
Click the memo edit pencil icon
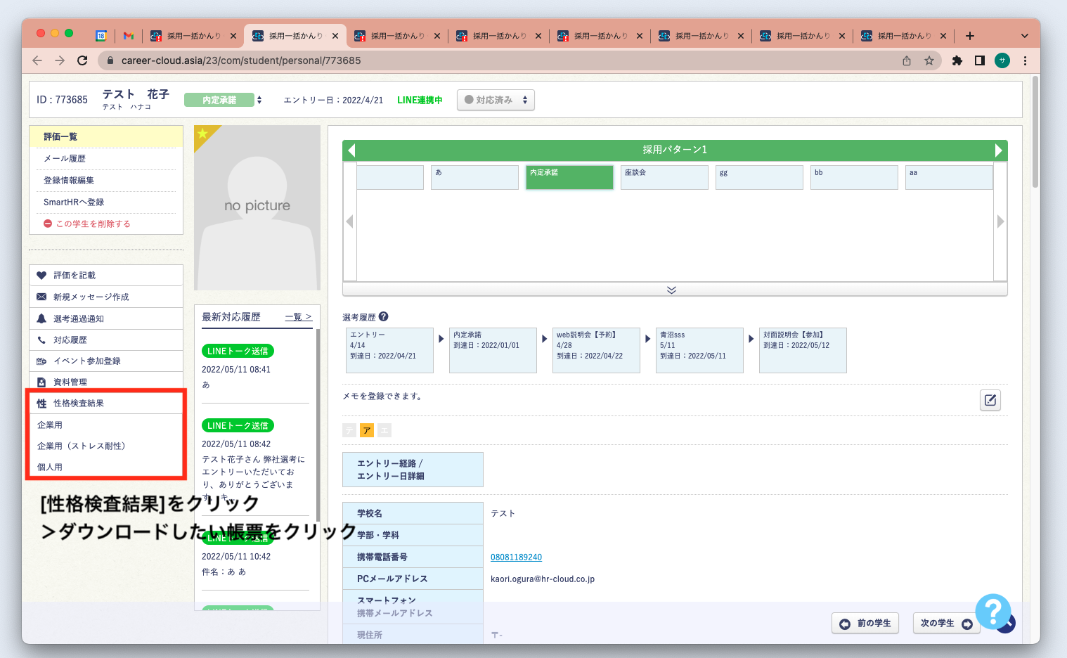tap(990, 400)
